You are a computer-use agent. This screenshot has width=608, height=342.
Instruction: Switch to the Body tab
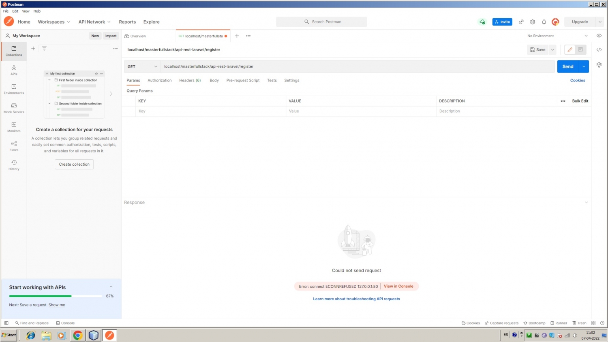click(214, 80)
